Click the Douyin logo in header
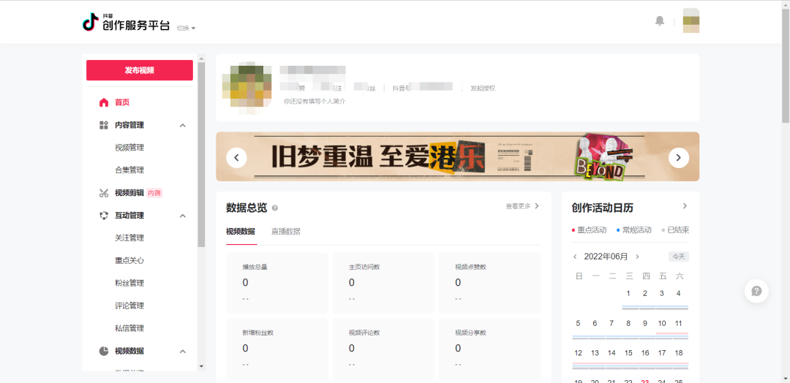 pyautogui.click(x=90, y=22)
